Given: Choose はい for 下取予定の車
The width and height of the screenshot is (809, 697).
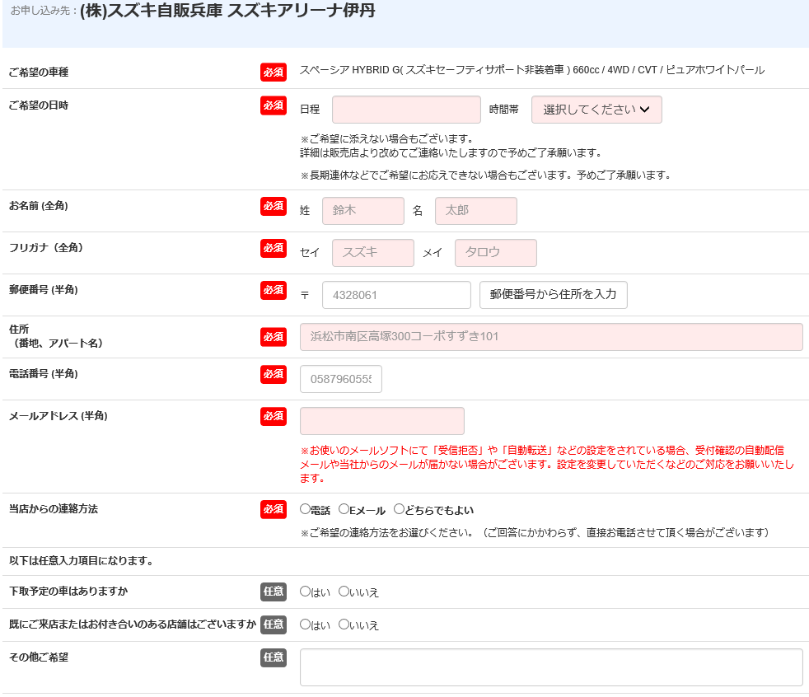Looking at the screenshot, I should (305, 592).
